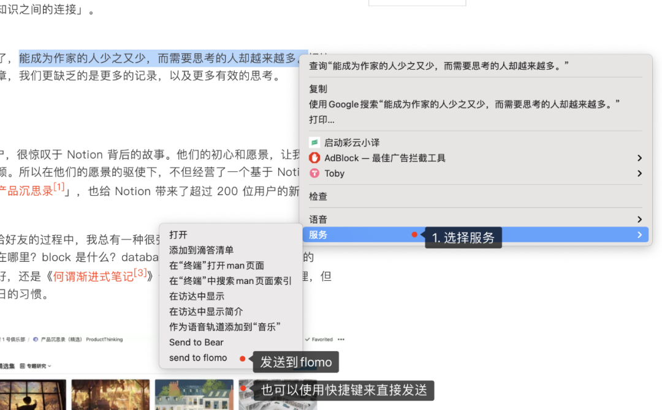Click the red AdBlock hand icon
662x410 pixels.
coord(314,158)
